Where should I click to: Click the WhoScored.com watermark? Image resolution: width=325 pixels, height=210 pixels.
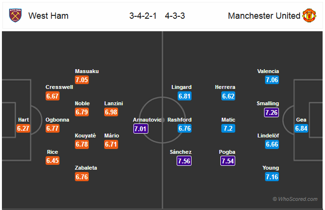pos(295,199)
